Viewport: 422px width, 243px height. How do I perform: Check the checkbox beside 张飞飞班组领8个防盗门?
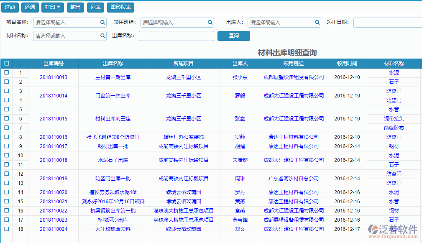(x=6, y=137)
